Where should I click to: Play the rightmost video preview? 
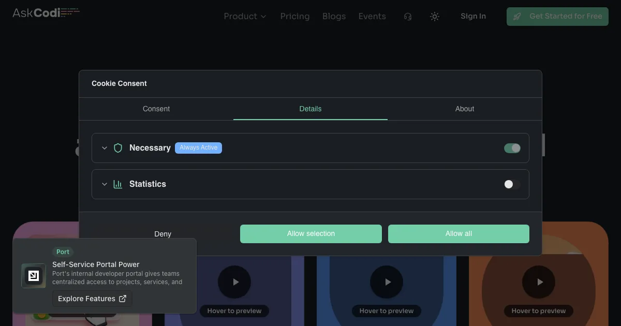click(x=539, y=282)
